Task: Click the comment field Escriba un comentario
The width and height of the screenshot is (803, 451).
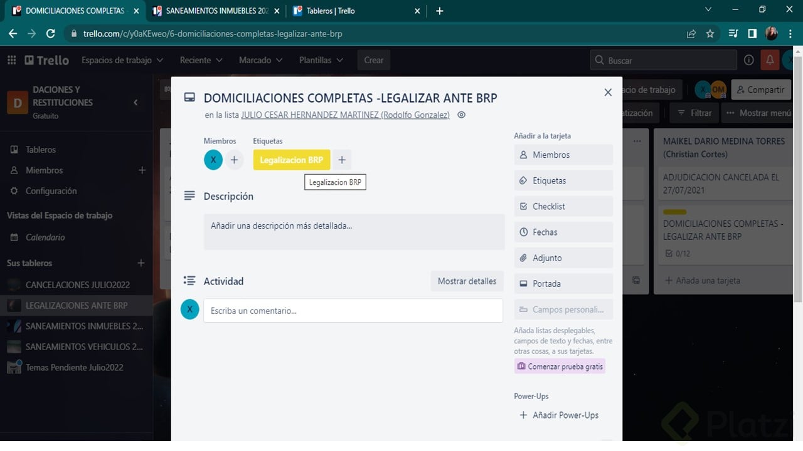Action: 353,310
